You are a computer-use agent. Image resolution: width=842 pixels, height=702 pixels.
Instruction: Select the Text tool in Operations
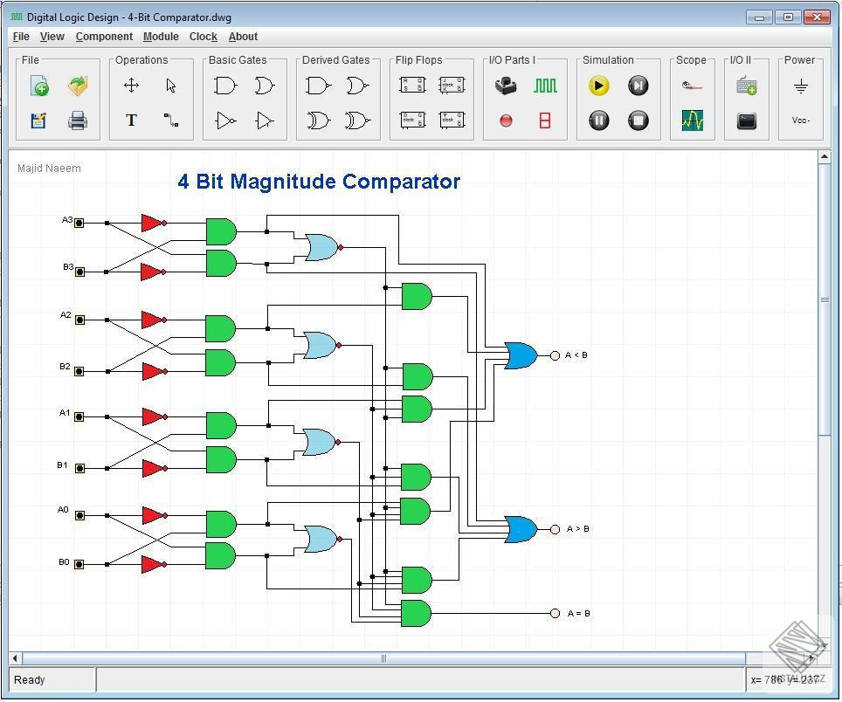pos(131,120)
